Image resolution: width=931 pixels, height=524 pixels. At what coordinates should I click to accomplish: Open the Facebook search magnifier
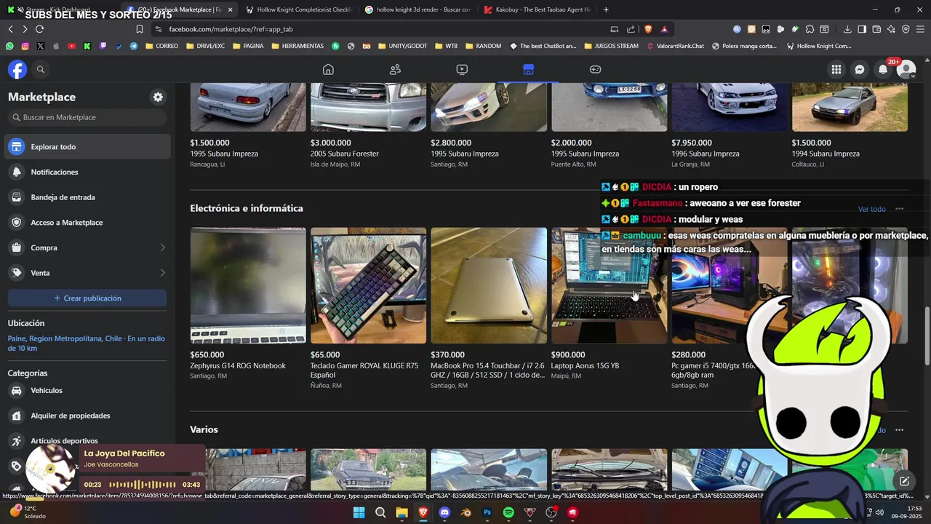41,69
